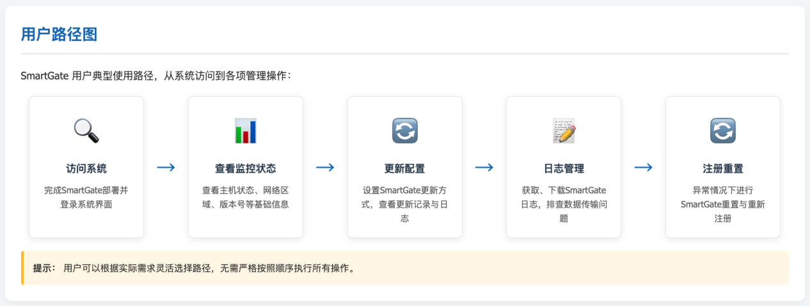Select the 查看监控状态 card title
This screenshot has height=306, width=810.
246,169
